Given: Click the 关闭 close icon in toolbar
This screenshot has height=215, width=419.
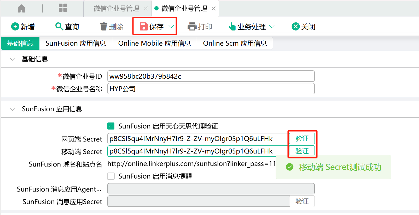Looking at the screenshot, I should (x=295, y=27).
